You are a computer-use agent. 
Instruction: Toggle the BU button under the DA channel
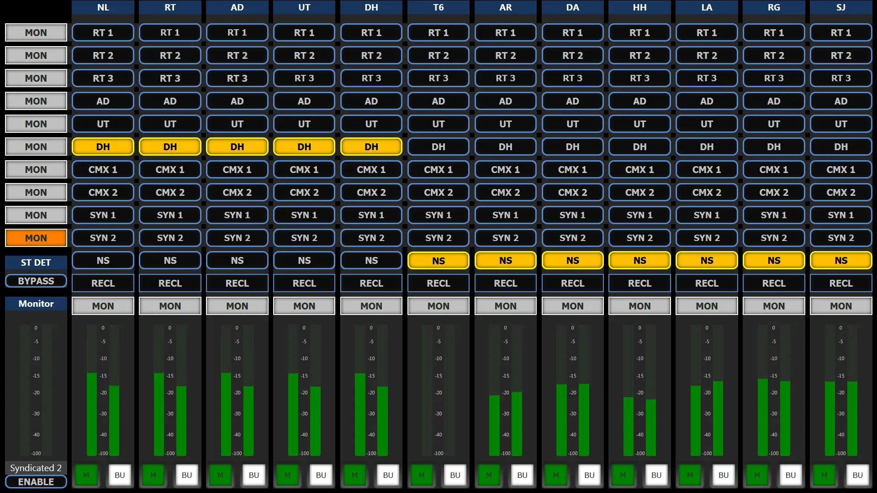coord(589,475)
